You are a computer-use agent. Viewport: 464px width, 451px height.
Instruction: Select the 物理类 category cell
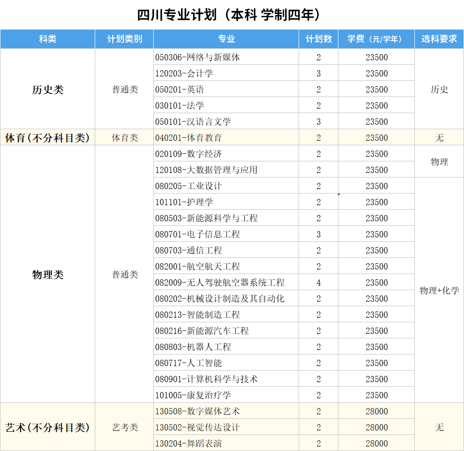click(47, 274)
